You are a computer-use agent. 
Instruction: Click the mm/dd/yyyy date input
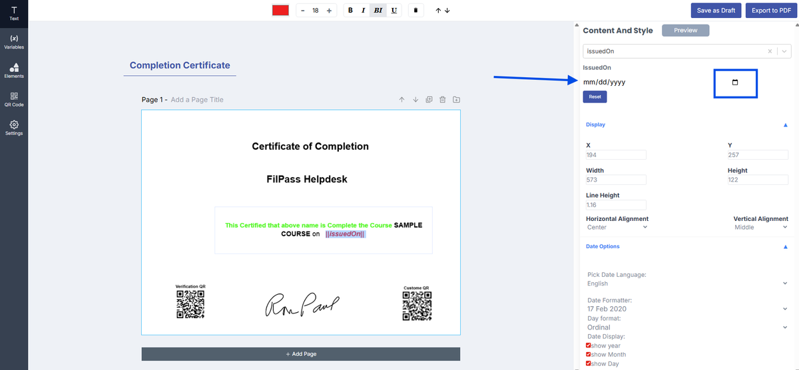click(604, 83)
